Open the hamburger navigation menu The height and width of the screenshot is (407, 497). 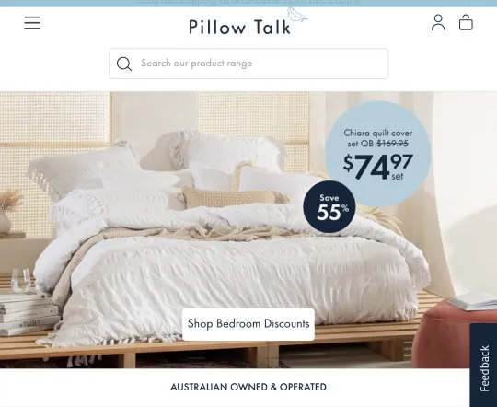(32, 23)
